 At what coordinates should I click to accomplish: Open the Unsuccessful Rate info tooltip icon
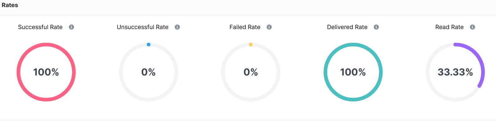click(177, 27)
